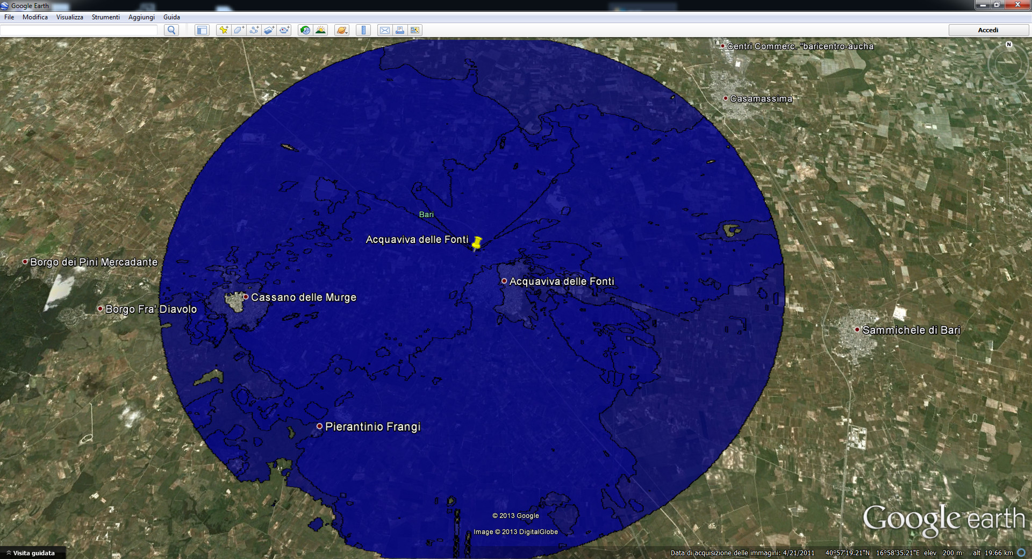1032x559 pixels.
Task: Open the Aggiungi menu
Action: tap(141, 17)
